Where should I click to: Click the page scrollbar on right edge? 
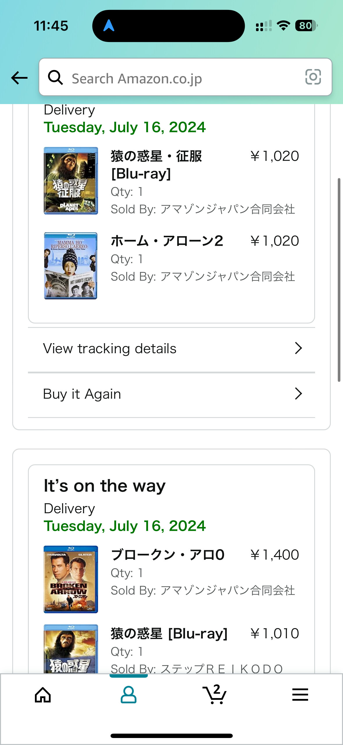coord(339,280)
